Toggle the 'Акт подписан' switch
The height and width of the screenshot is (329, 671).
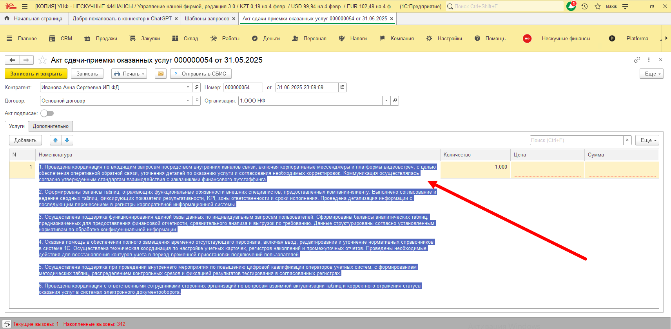point(47,113)
